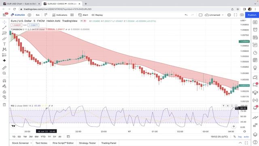Create an Alert from top toolbar
This screenshot has height=146, width=259.
(83, 15)
